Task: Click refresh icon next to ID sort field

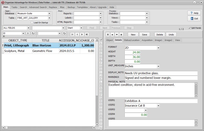Action: click(x=33, y=33)
